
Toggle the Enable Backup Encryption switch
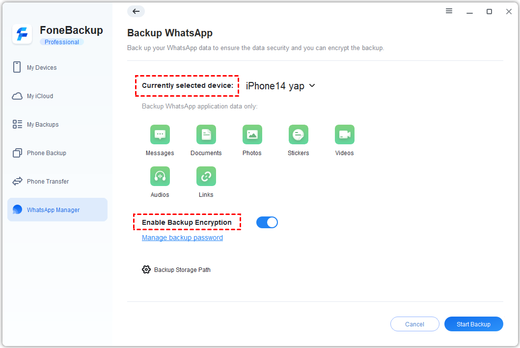click(267, 222)
